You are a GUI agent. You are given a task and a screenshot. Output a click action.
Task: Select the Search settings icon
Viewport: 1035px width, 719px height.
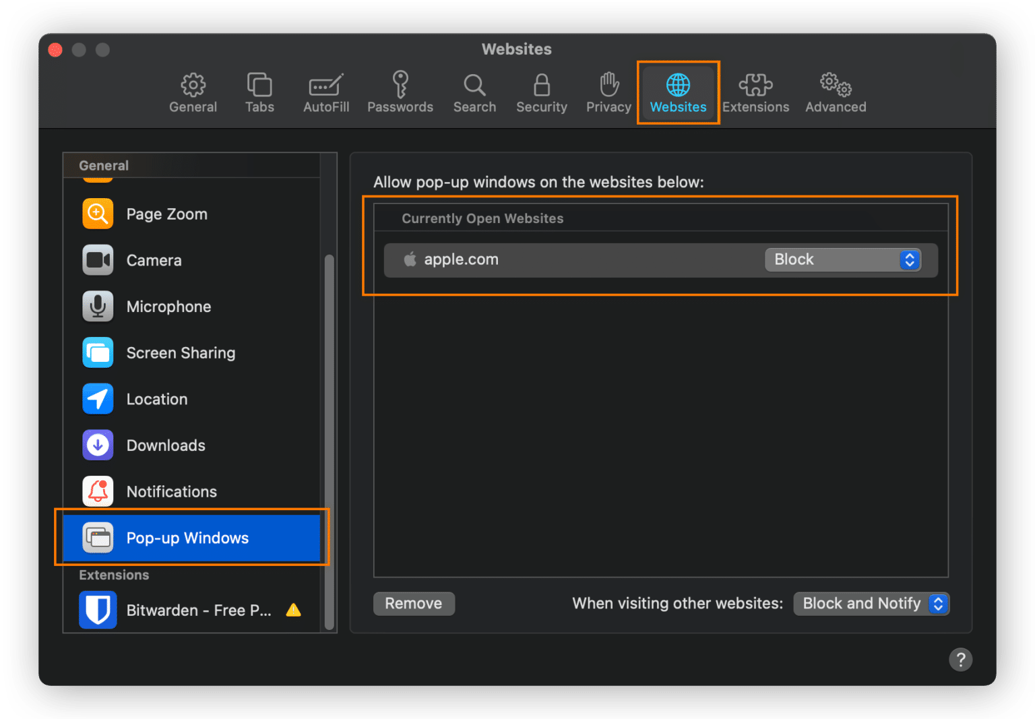point(474,92)
